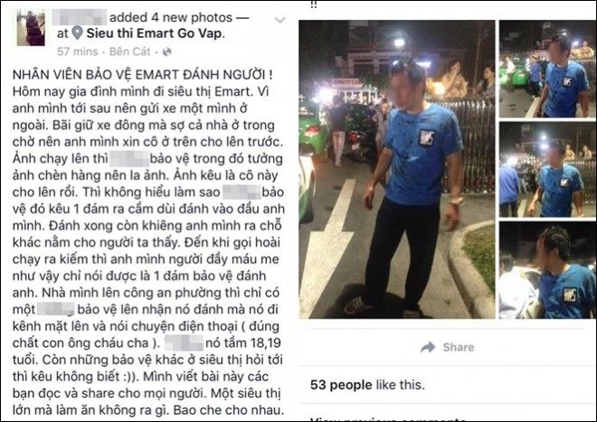Image resolution: width=597 pixels, height=422 pixels.
Task: Open the top small photo thumbnail
Action: click(547, 69)
